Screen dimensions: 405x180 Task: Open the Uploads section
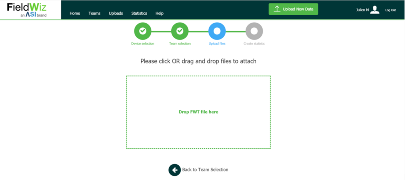point(116,13)
